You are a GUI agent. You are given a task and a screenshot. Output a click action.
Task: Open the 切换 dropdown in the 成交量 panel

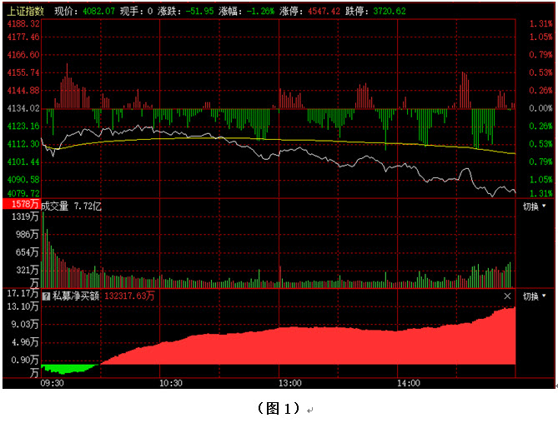pos(535,206)
